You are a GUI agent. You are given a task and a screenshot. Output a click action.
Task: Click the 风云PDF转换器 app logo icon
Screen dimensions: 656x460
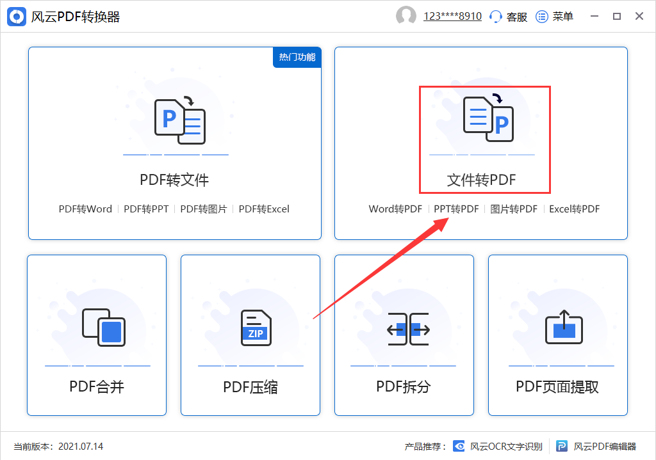pos(17,17)
